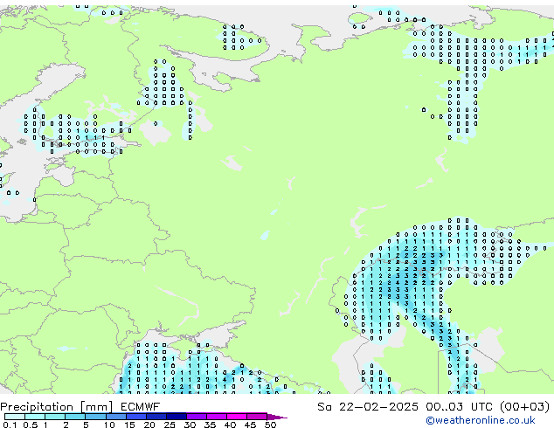Click the 40–45 mm magenta legend swatch

click(236, 417)
